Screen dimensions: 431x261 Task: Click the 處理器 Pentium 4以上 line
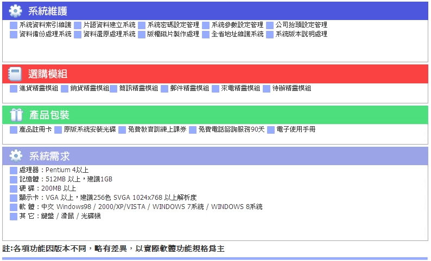54,170
